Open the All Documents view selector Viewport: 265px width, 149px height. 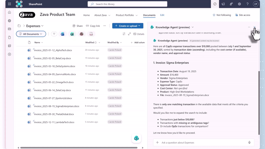(31, 34)
